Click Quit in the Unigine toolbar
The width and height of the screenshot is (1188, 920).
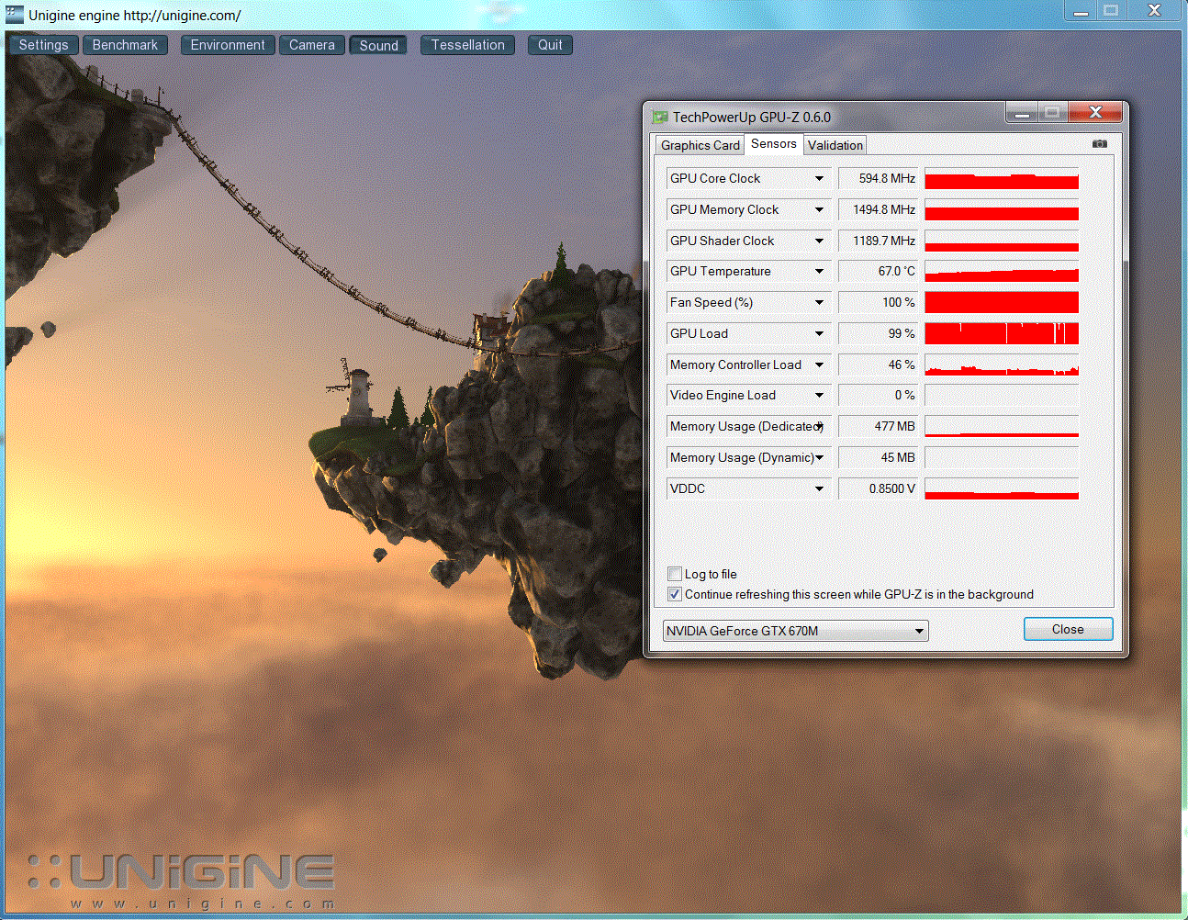550,45
